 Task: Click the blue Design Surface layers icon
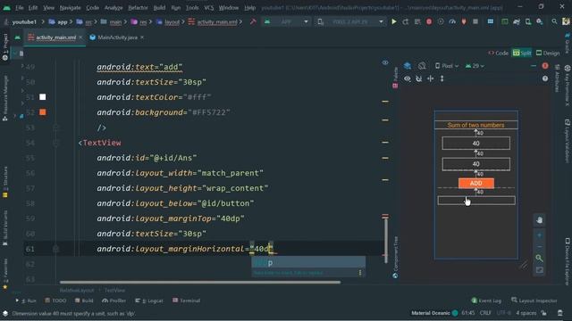click(408, 66)
